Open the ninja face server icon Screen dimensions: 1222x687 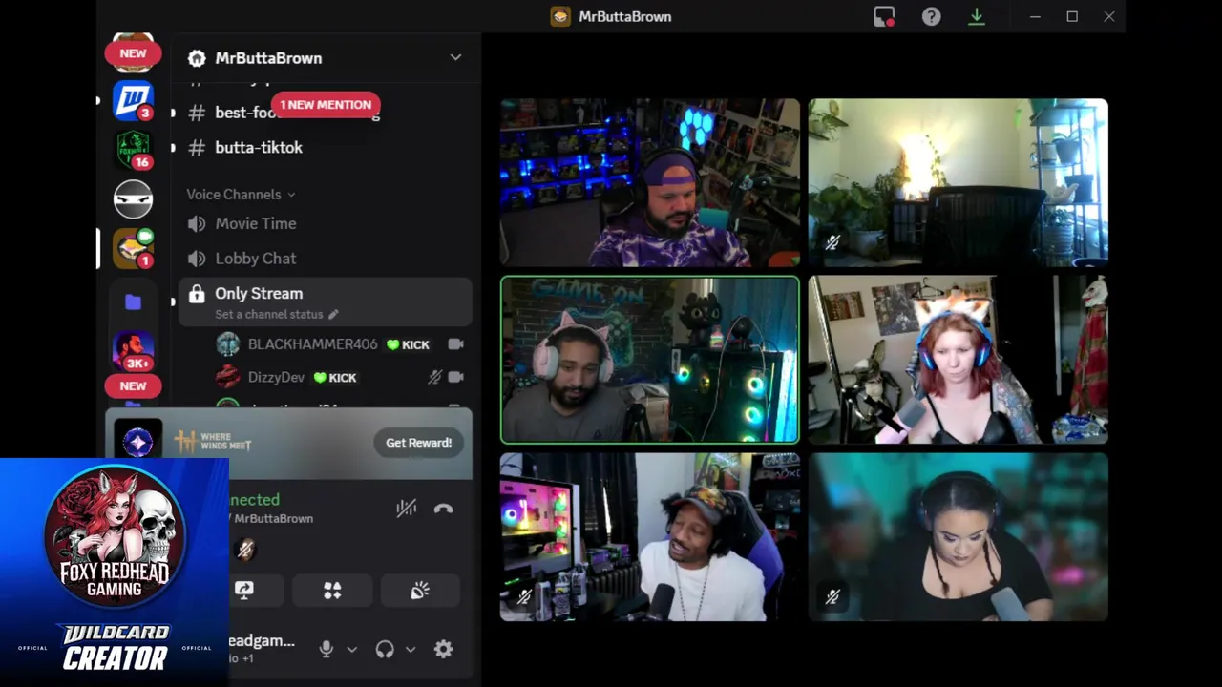coord(133,199)
